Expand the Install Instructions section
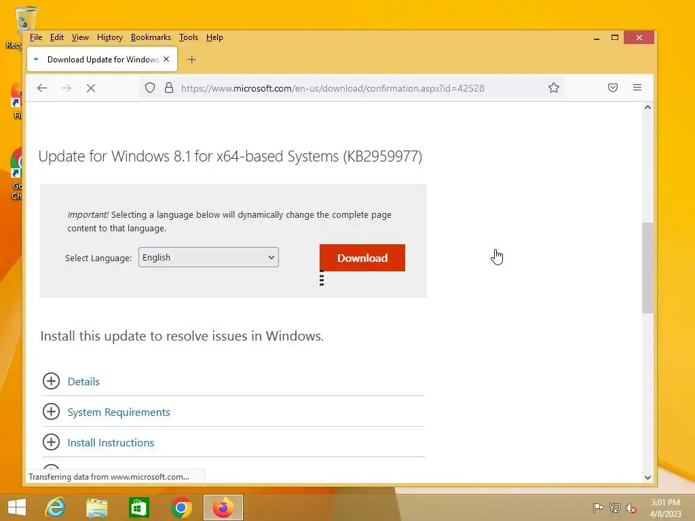The height and width of the screenshot is (521, 695). (51, 442)
